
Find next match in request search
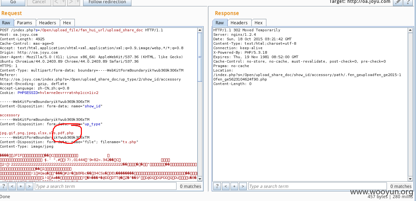point(29,186)
